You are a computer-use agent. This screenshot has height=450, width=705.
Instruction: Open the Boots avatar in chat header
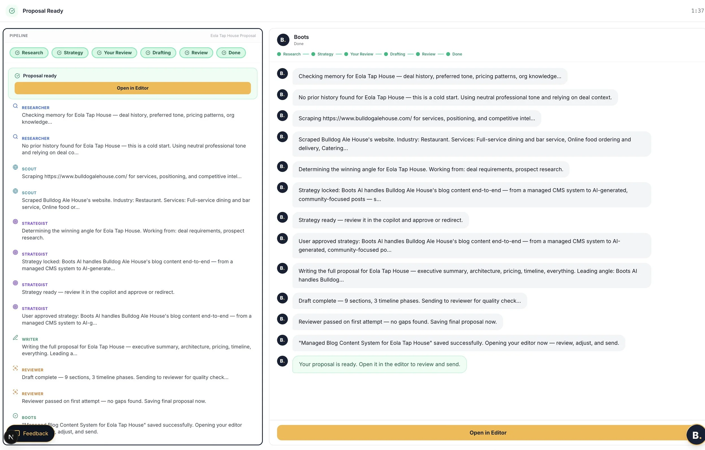tap(283, 40)
